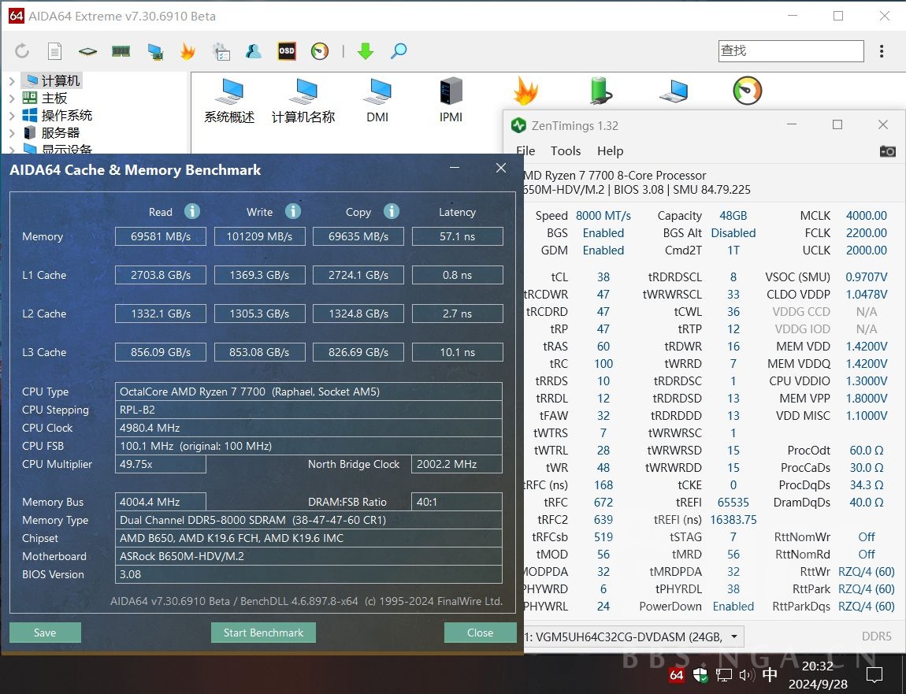Expand the 主板 tree node
This screenshot has height=694, width=906.
12,98
